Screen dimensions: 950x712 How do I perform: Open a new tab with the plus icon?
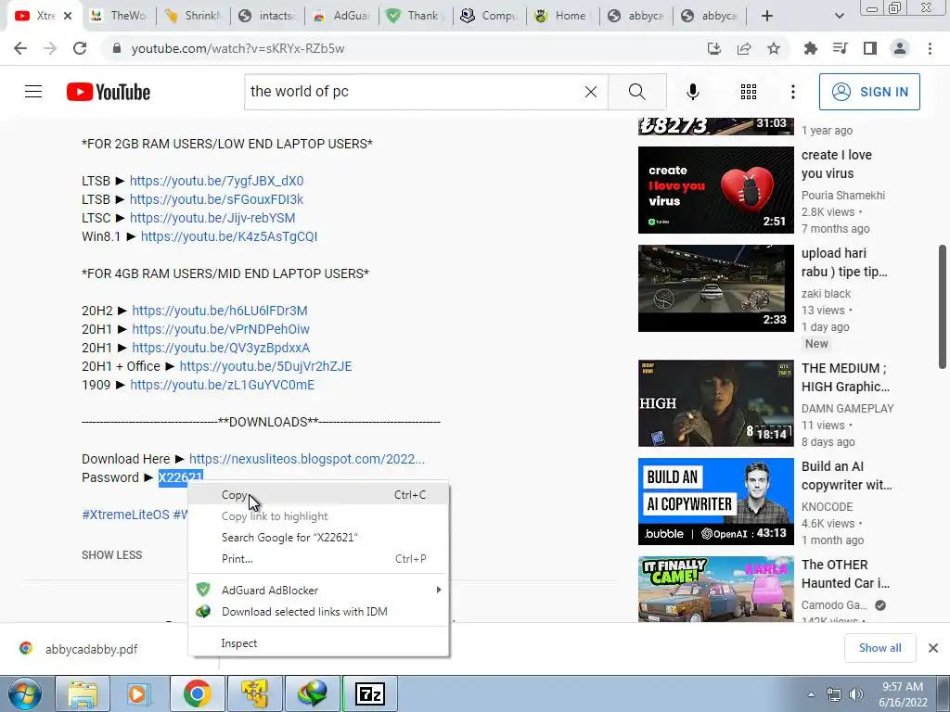(x=767, y=16)
